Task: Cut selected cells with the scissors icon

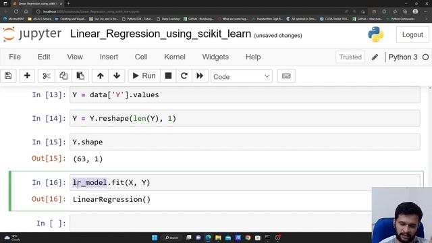Action: pos(47,76)
